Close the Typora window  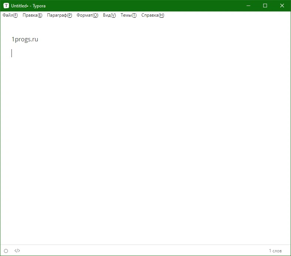tap(282, 6)
